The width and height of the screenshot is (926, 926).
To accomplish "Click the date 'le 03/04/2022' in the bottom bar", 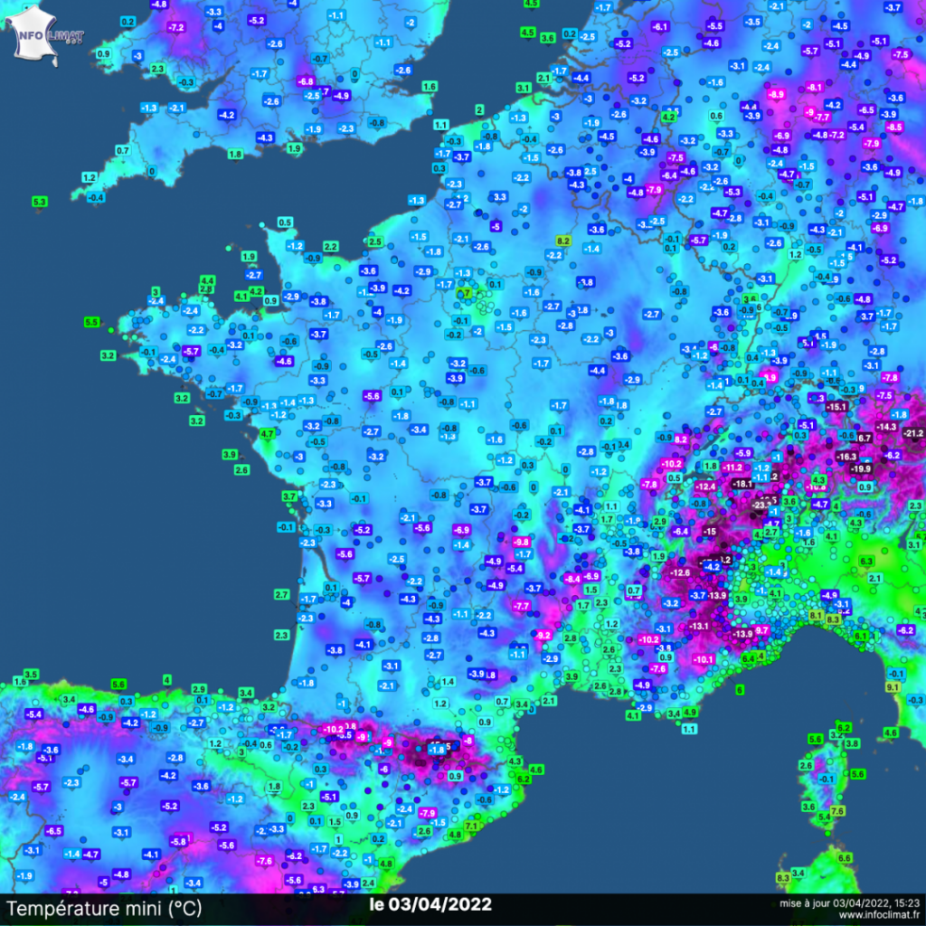I will coord(431,904).
